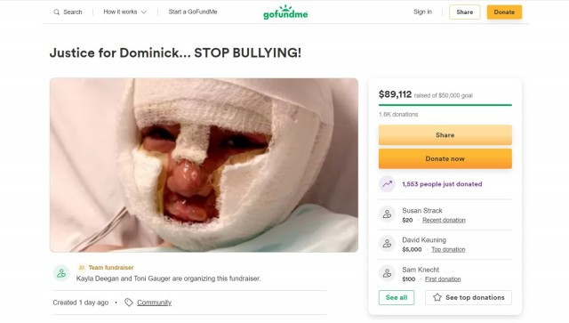The width and height of the screenshot is (569, 323).
Task: Click the See all donations button
Action: point(397,297)
